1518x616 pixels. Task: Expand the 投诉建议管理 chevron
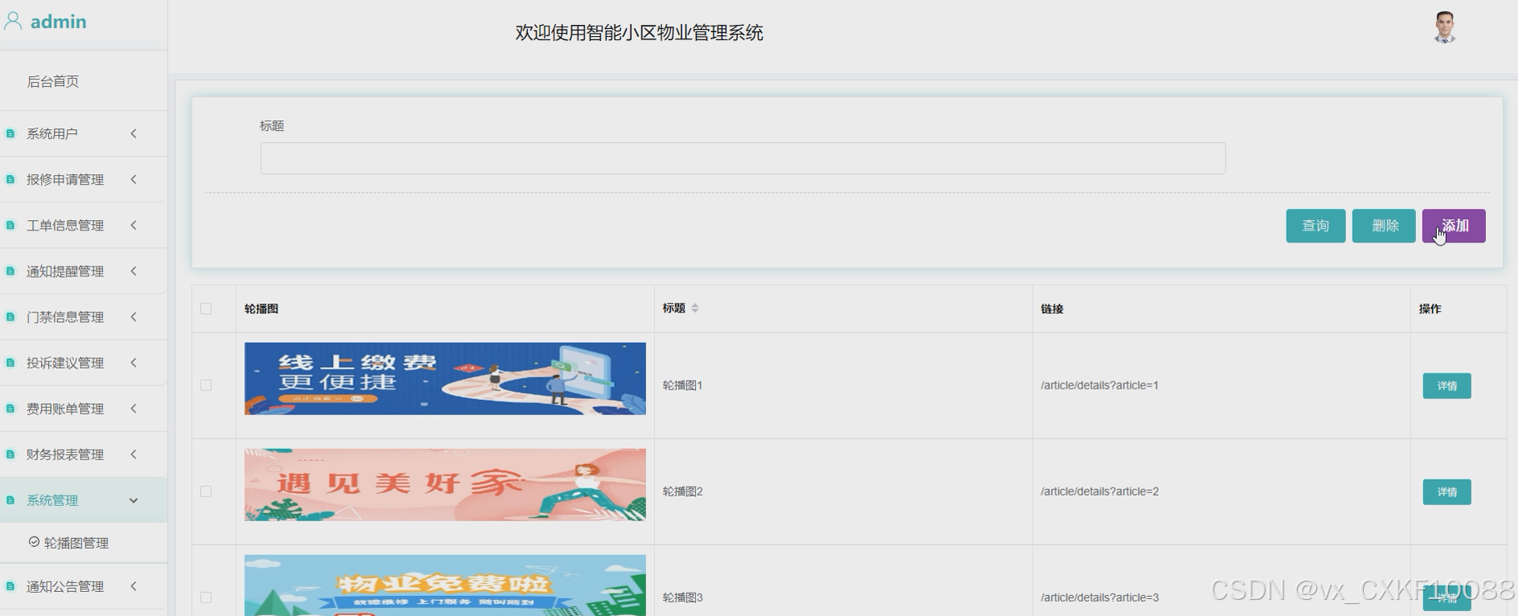pyautogui.click(x=133, y=362)
